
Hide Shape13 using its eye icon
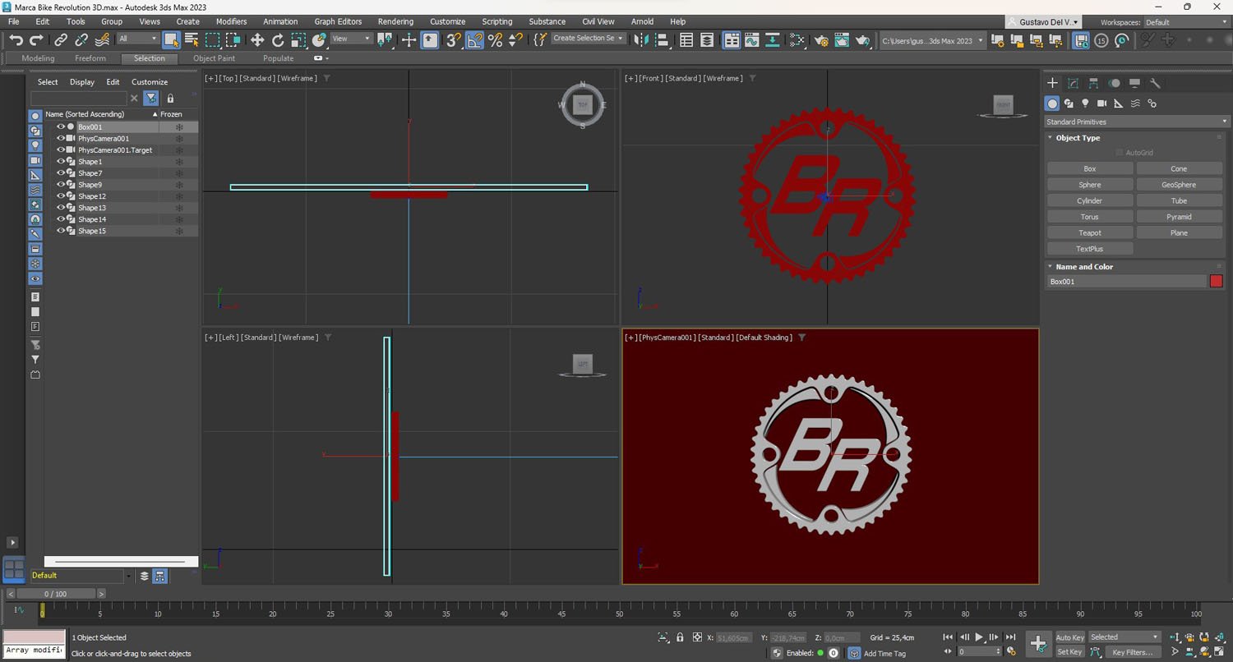pyautogui.click(x=61, y=208)
